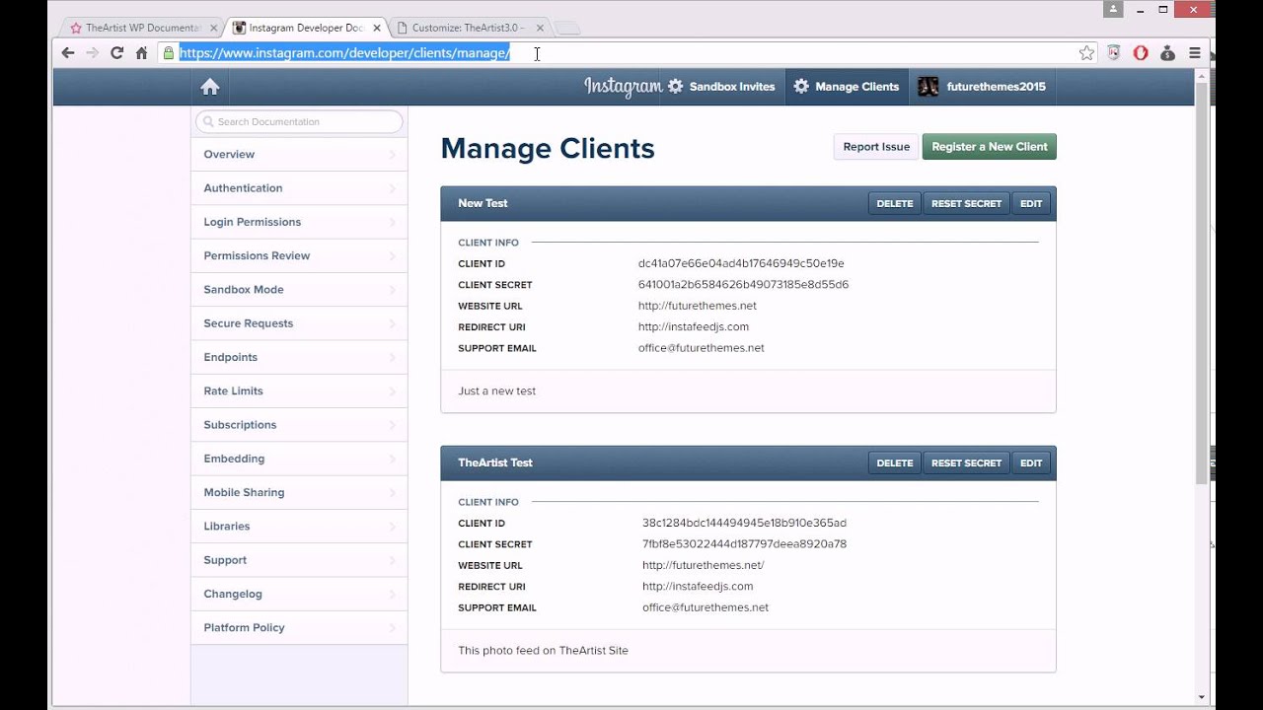Click the Manage Clients page heading
This screenshot has width=1263, height=710.
(548, 148)
